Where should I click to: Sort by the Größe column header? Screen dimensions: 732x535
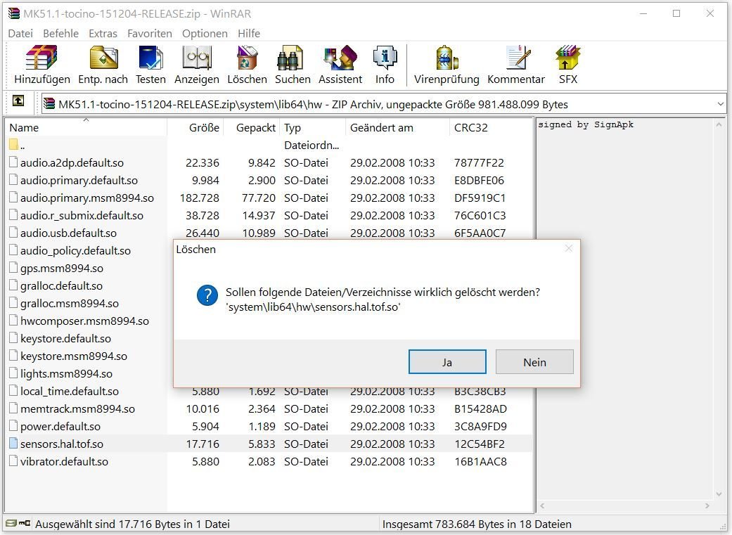(x=195, y=127)
